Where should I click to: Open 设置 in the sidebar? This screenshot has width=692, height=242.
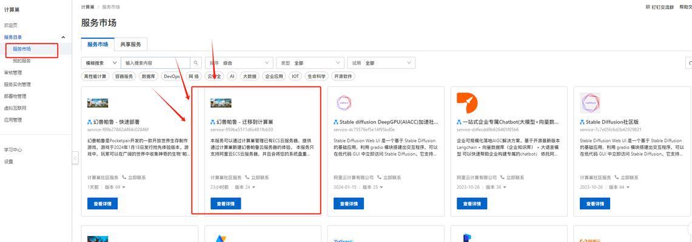pyautogui.click(x=8, y=162)
